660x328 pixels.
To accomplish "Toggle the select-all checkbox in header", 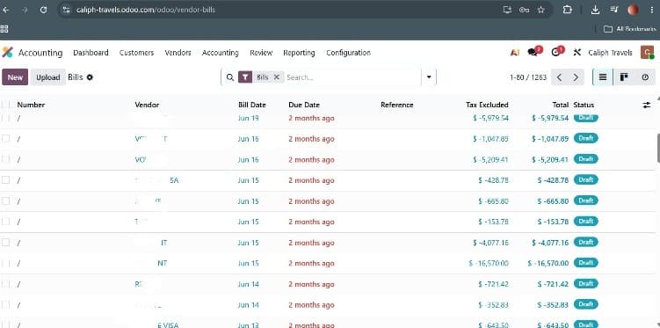I will click(x=5, y=105).
